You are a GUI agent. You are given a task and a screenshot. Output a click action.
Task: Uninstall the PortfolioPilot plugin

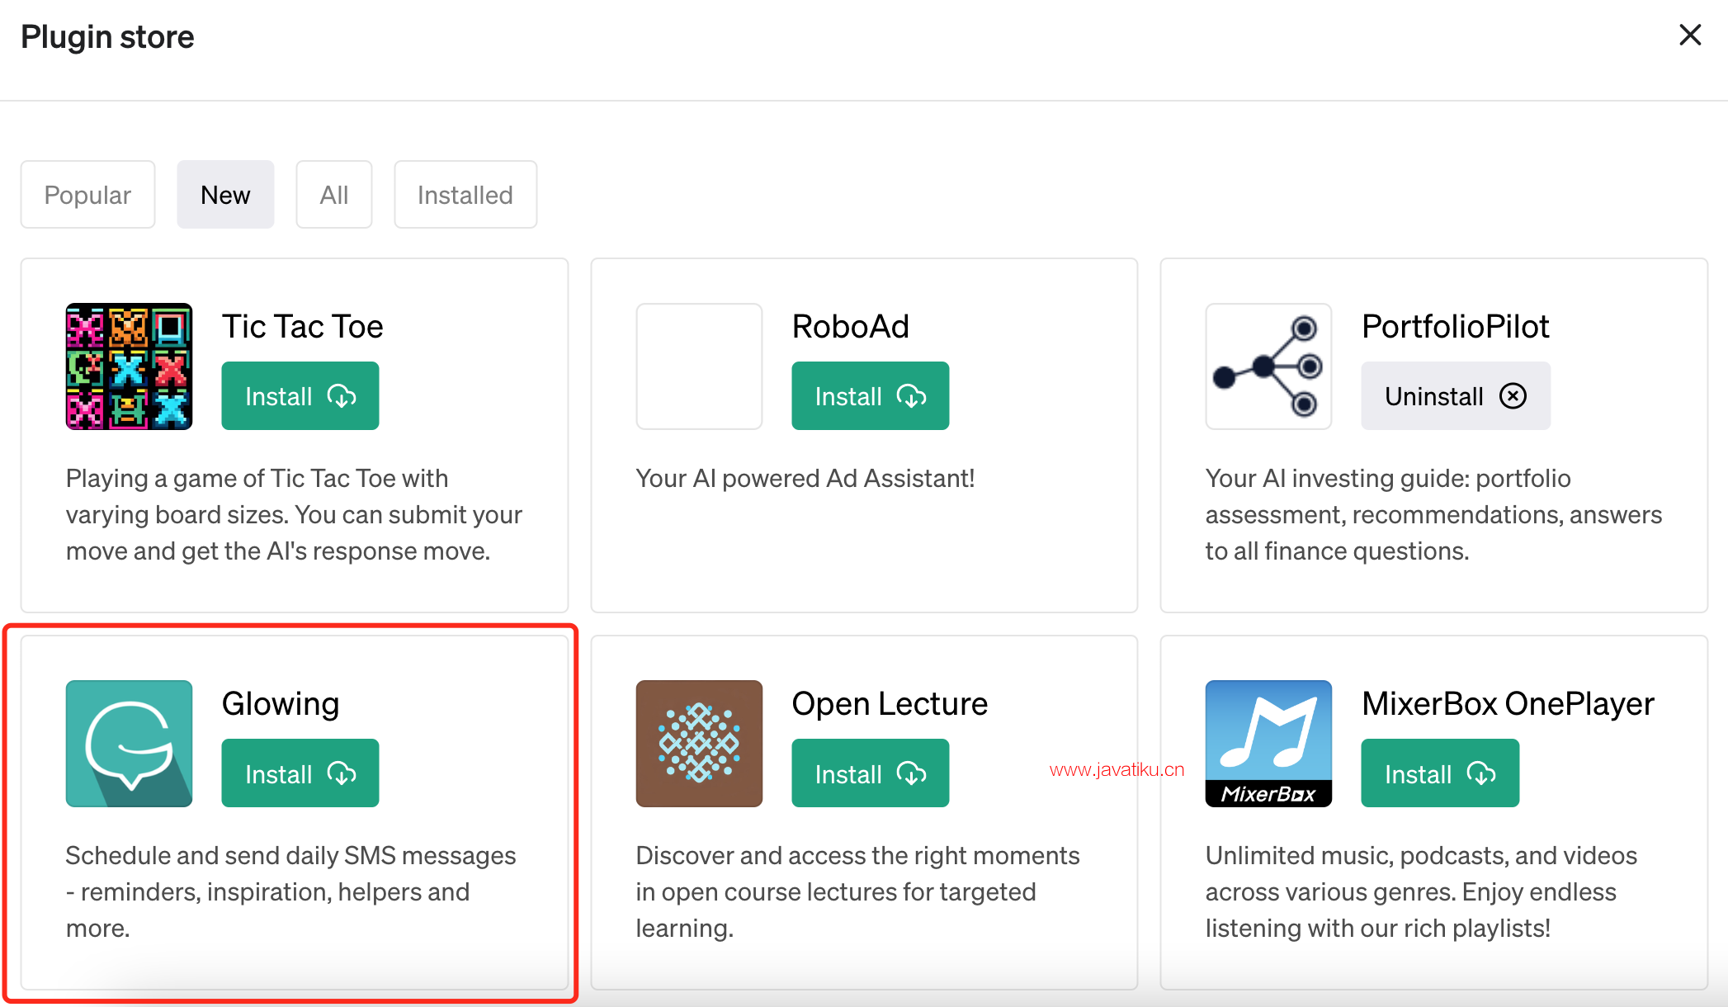coord(1456,396)
